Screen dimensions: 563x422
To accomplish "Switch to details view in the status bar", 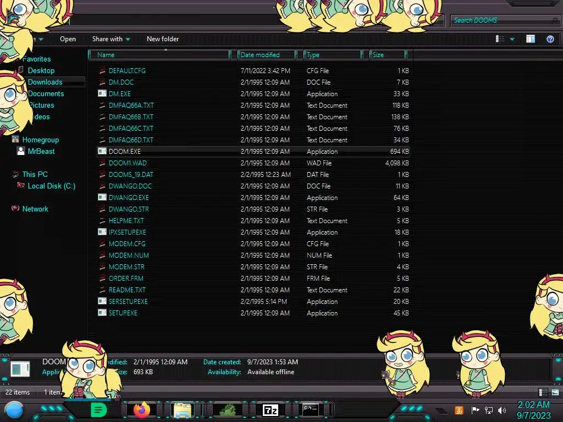I will (x=543, y=392).
